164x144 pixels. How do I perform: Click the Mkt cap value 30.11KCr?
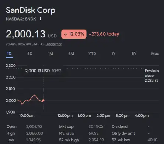click(96, 127)
